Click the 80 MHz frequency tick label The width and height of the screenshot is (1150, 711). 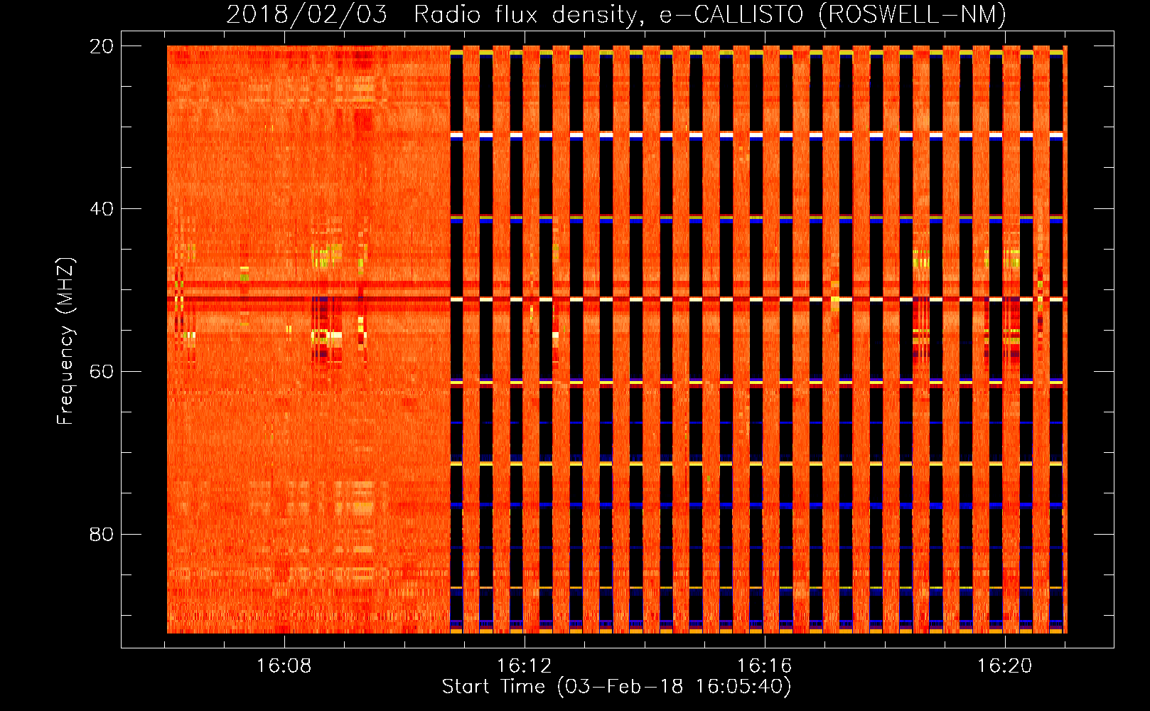point(102,534)
